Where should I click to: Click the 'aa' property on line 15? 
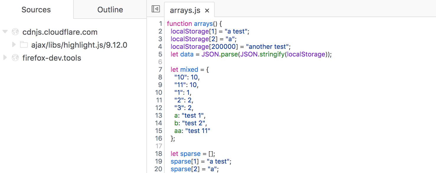(178, 131)
